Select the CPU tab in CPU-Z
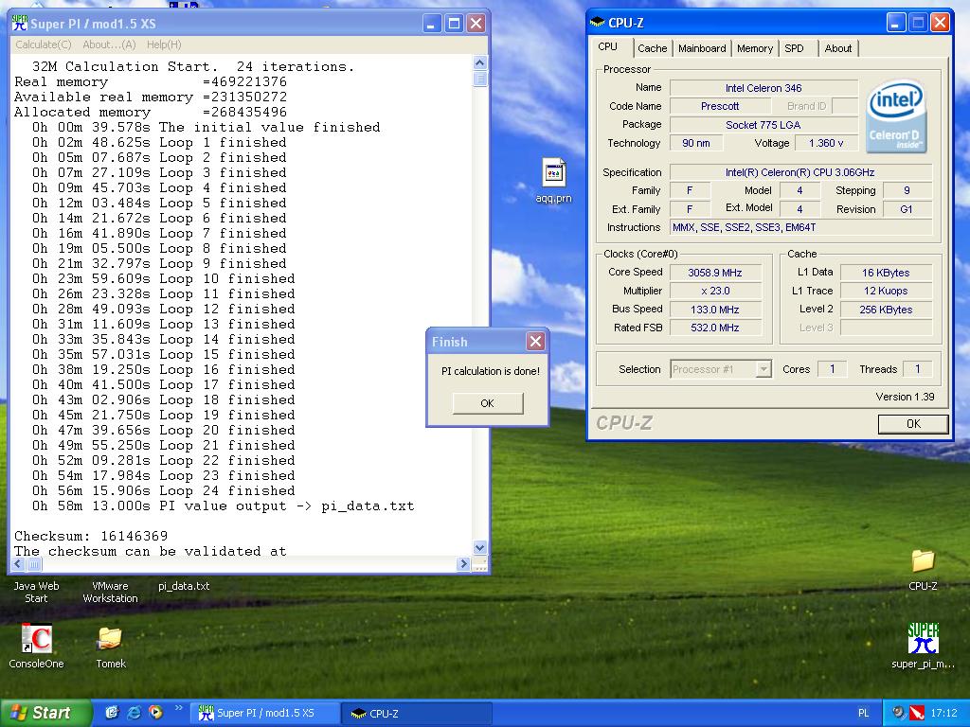The width and height of the screenshot is (970, 727). click(x=607, y=47)
